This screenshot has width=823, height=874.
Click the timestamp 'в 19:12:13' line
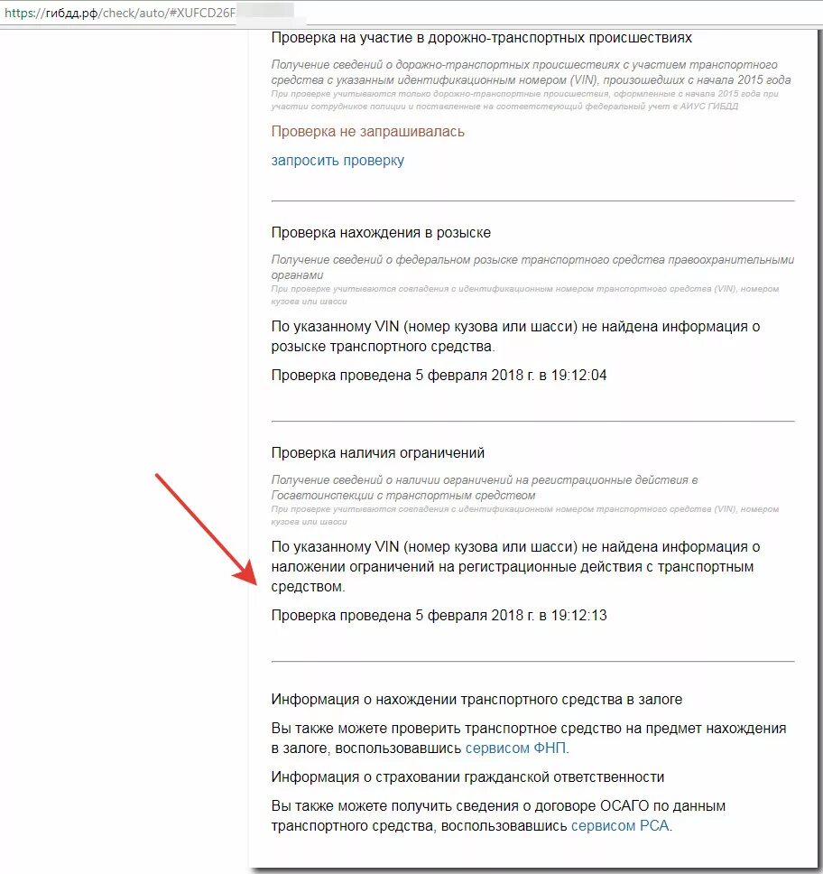(439, 616)
